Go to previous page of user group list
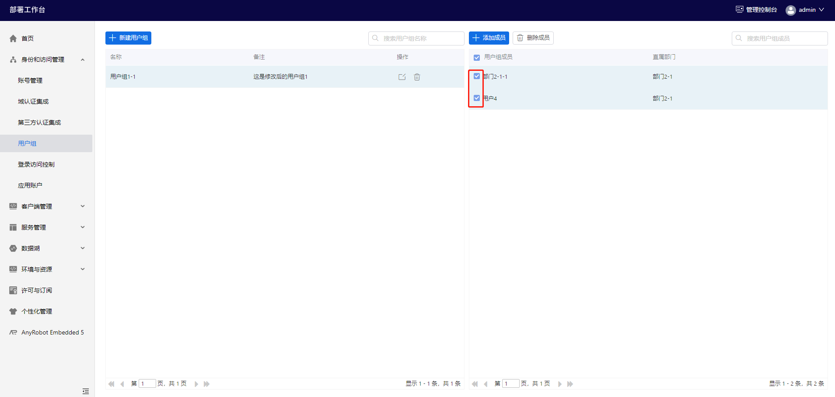This screenshot has height=397, width=835. pyautogui.click(x=122, y=384)
